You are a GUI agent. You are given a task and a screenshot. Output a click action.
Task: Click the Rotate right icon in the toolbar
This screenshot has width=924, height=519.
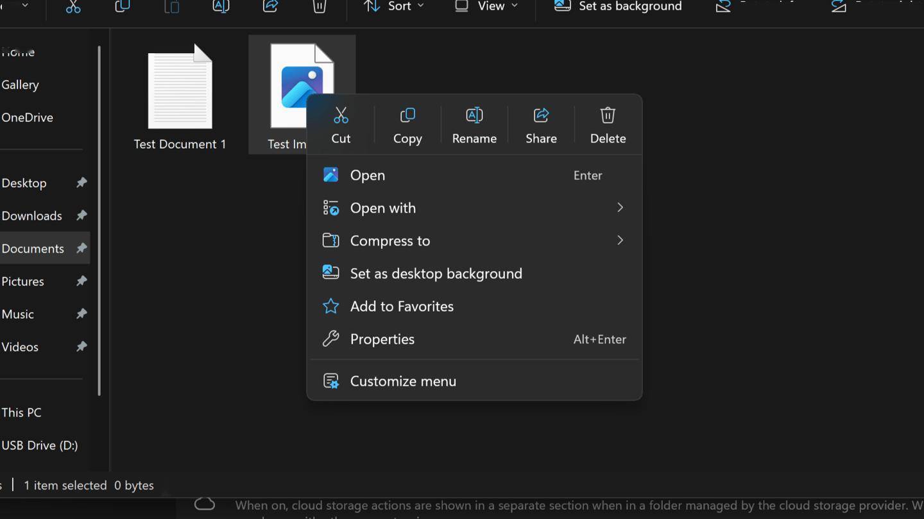pos(839,6)
